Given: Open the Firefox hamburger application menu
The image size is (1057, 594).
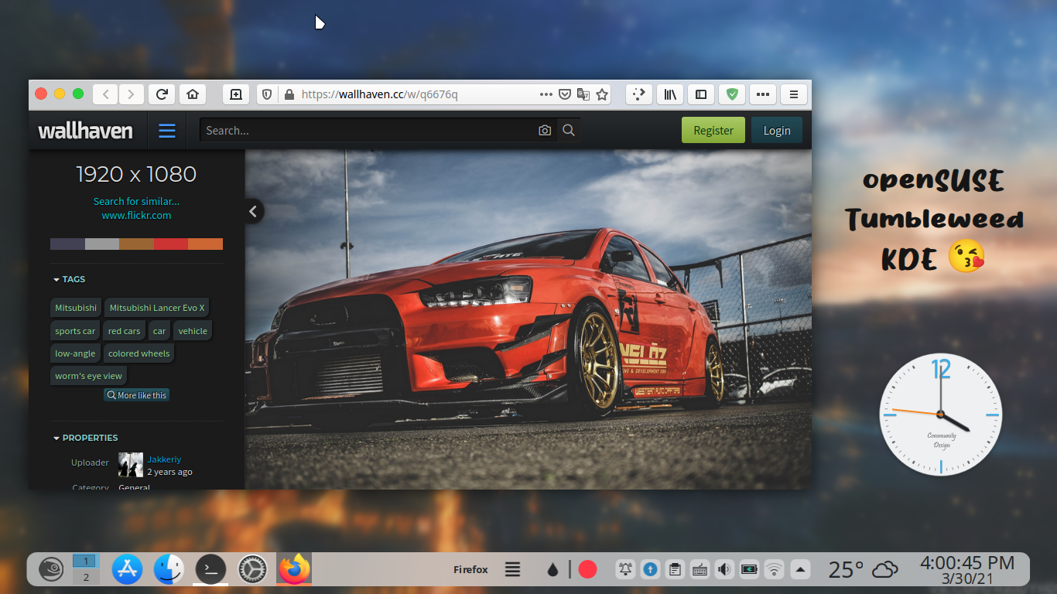Looking at the screenshot, I should (794, 94).
